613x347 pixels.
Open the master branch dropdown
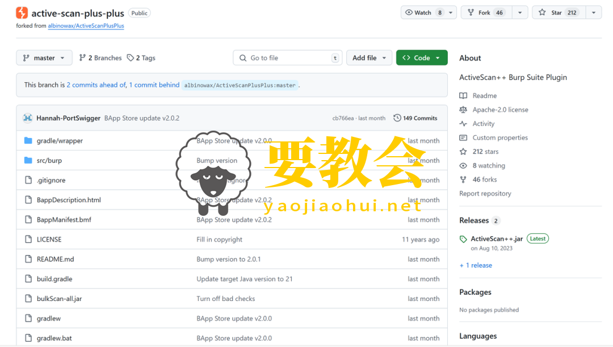tap(44, 58)
